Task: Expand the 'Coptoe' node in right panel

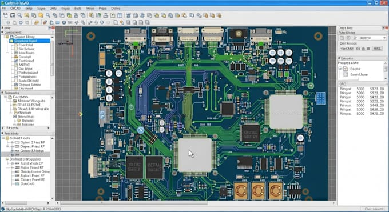Action: 340,69
